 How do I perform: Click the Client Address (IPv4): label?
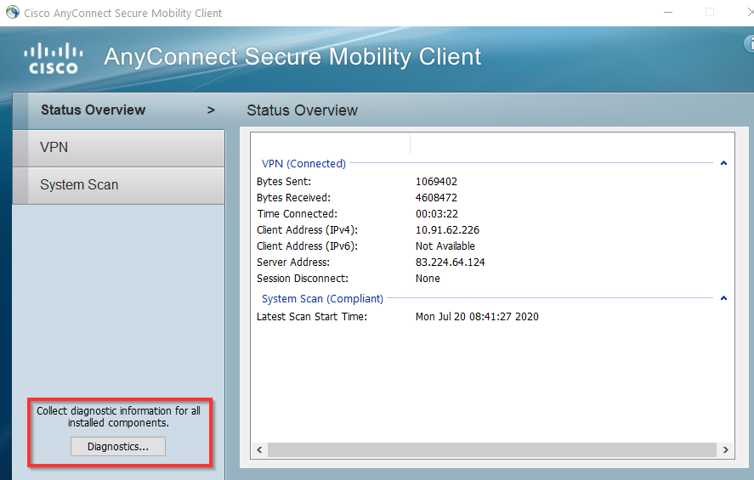[x=307, y=230]
